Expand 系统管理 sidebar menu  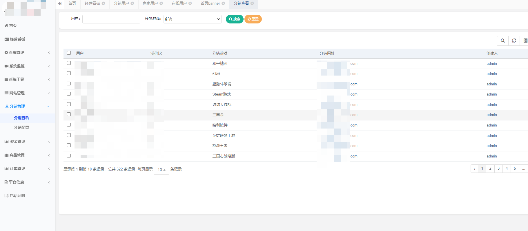click(28, 52)
